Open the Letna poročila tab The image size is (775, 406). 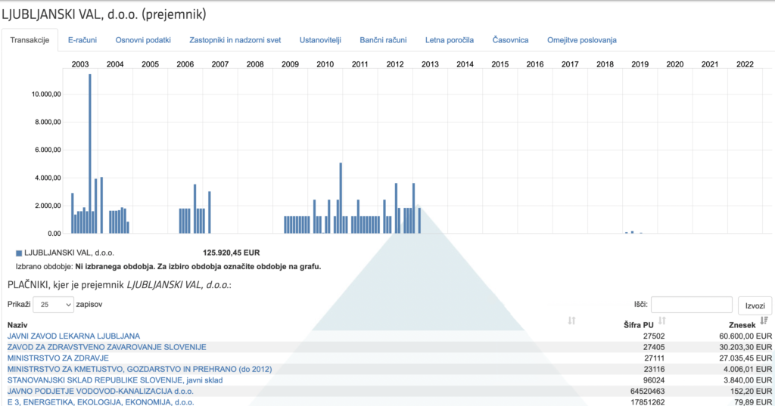(450, 40)
